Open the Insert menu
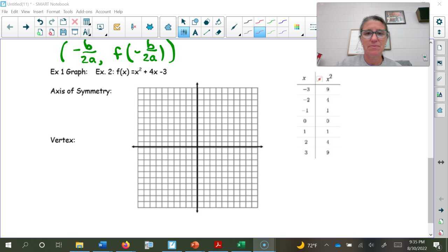 tap(38, 11)
